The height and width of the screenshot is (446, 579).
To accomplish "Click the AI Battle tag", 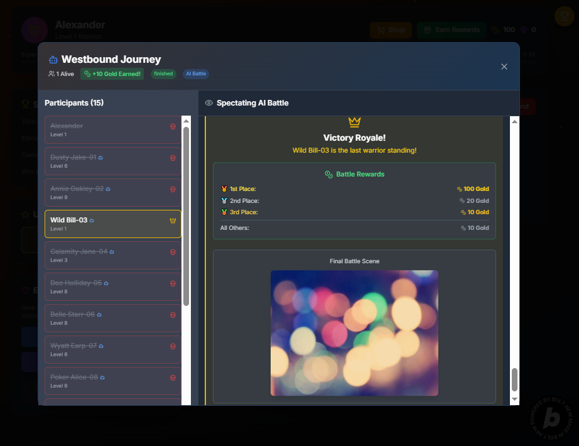I will pyautogui.click(x=196, y=74).
